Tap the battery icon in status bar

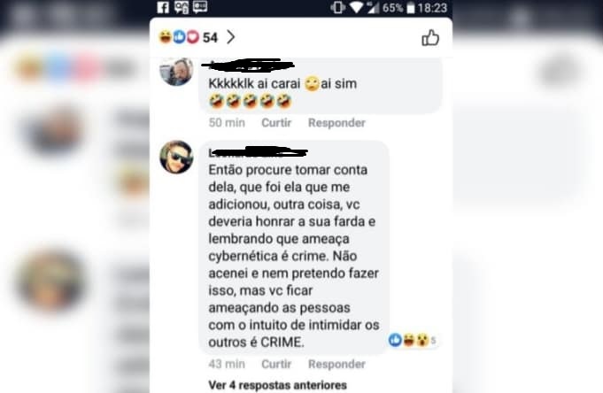click(x=411, y=8)
